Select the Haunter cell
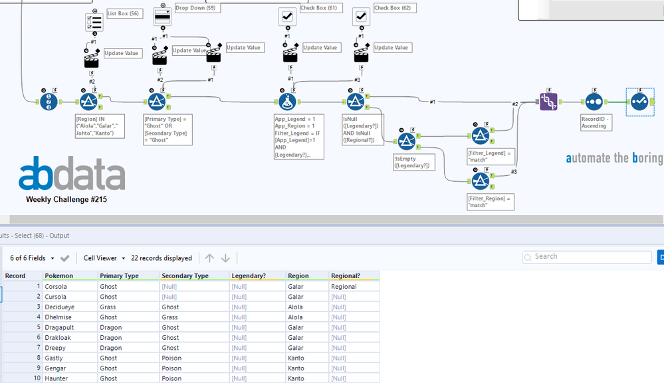This screenshot has height=383, width=664. pos(70,378)
